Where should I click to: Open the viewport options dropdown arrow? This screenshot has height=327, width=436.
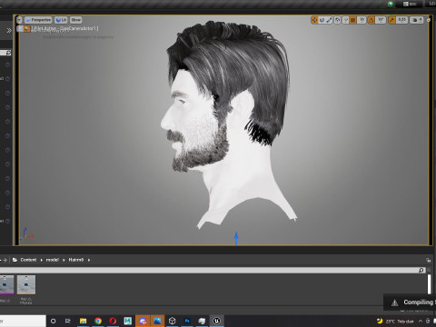(19, 20)
